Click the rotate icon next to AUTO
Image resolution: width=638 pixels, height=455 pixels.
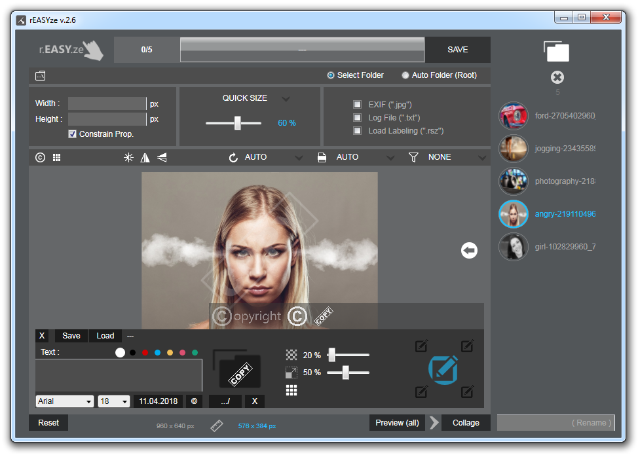pos(233,157)
